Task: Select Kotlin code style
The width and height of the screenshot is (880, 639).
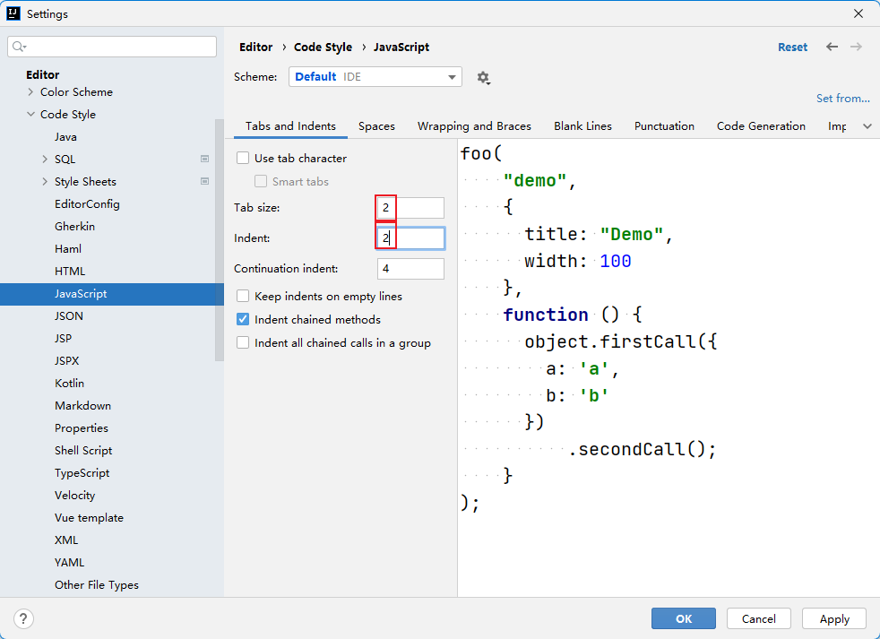Action: [69, 384]
